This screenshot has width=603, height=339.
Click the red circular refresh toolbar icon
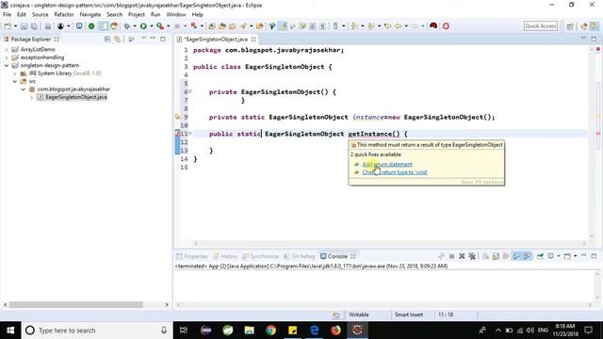click(x=446, y=25)
